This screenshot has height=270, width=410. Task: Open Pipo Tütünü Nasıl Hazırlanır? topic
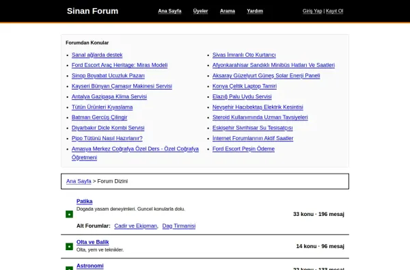[107, 138]
